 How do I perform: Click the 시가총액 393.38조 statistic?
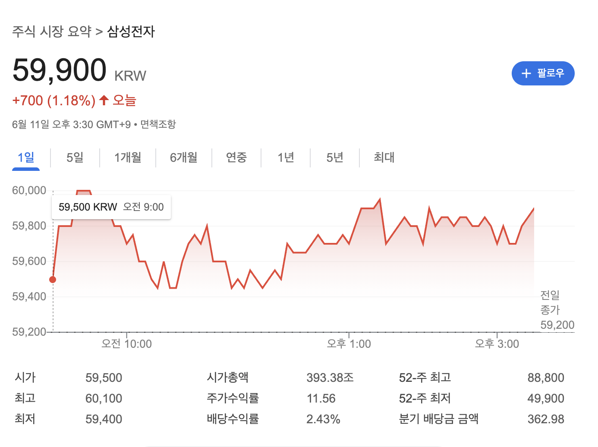point(330,377)
